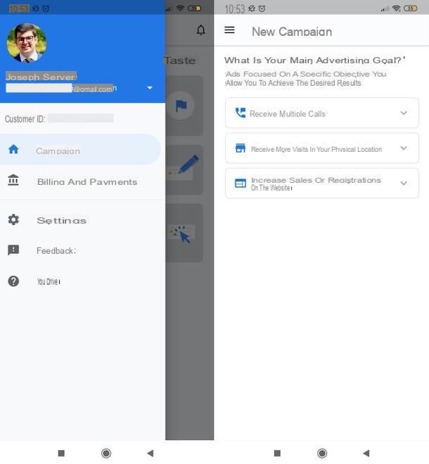Expand chevron on Receive Multiple Calls
The width and height of the screenshot is (429, 464).
click(x=404, y=113)
